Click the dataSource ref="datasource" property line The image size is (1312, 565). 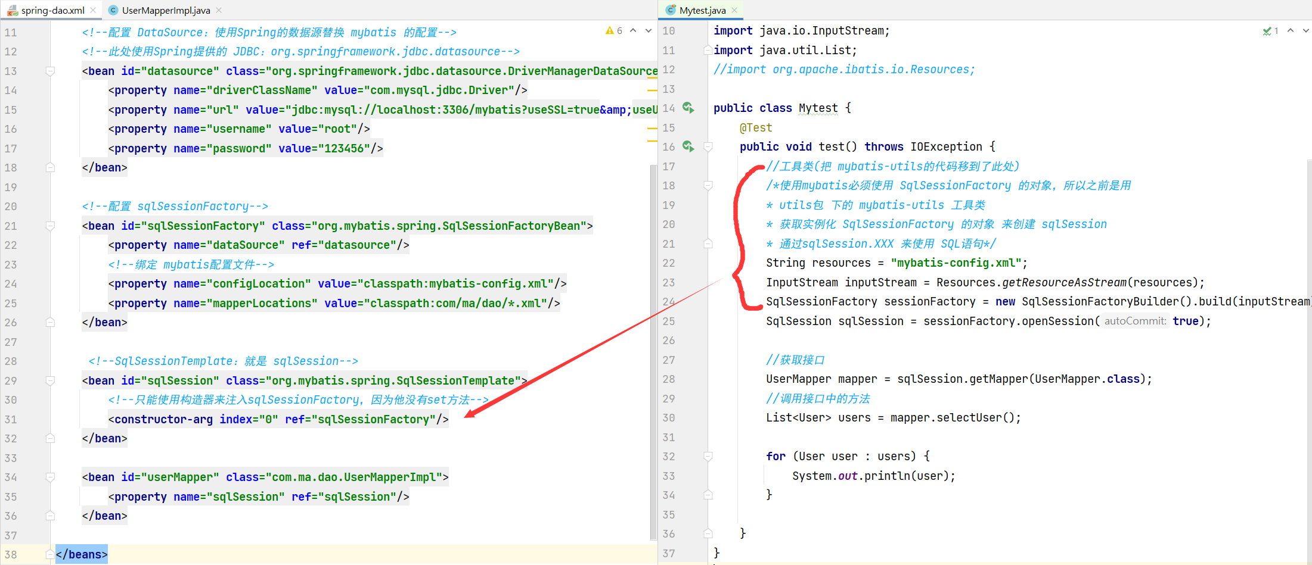[x=259, y=245]
